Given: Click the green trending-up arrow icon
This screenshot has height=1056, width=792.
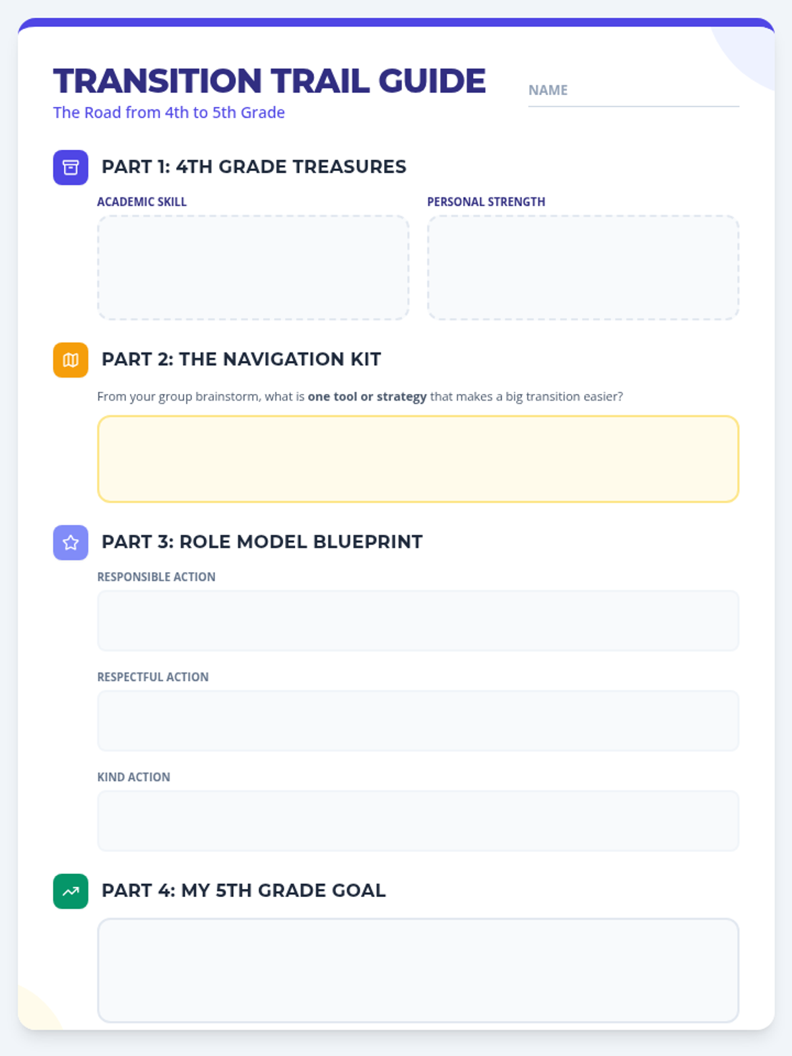Looking at the screenshot, I should click(71, 891).
